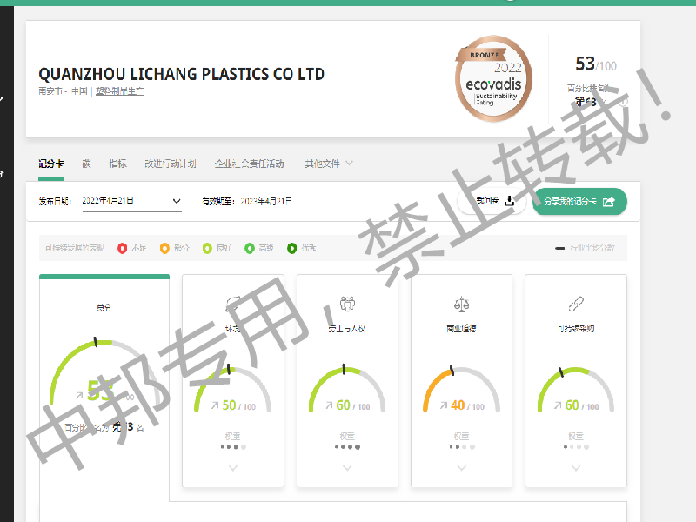Image resolution: width=696 pixels, height=522 pixels.
Task: Click the trend arrow beside score 50
Action: (x=215, y=405)
